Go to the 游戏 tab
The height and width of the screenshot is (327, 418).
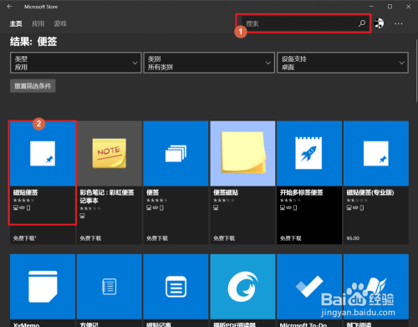(60, 23)
